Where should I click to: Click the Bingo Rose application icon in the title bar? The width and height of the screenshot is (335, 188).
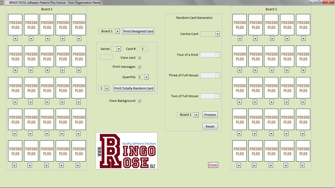point(3,2)
